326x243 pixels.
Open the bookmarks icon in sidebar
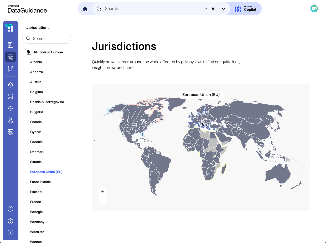click(x=11, y=69)
